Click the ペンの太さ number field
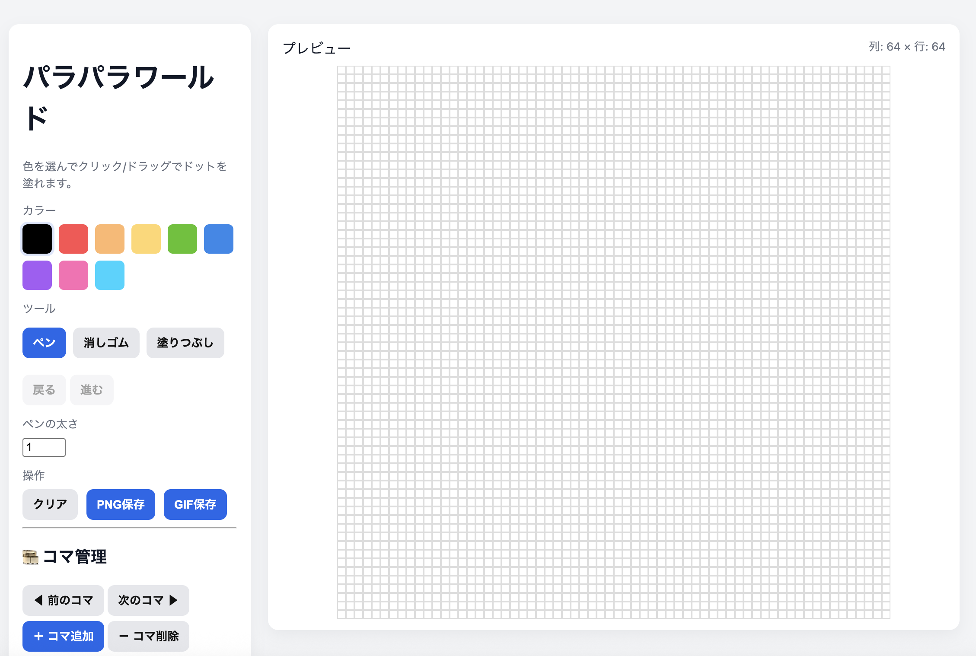976x656 pixels. (44, 447)
